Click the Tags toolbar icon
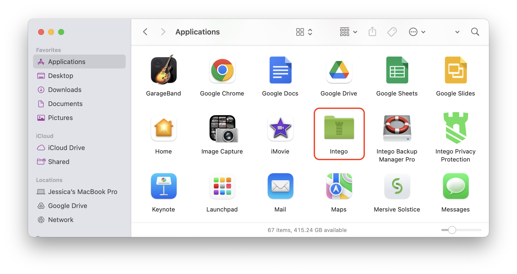Screen dimensions: 517x274 [x=392, y=32]
